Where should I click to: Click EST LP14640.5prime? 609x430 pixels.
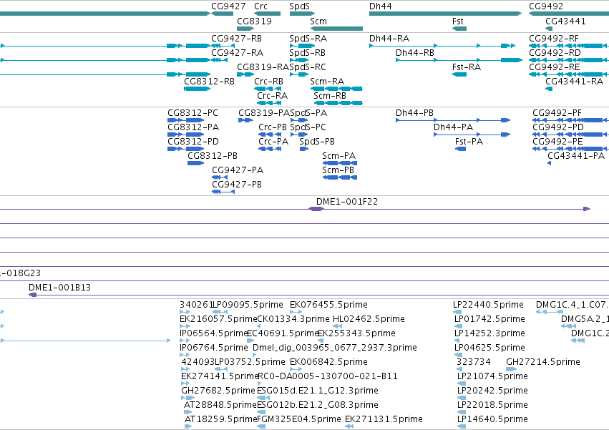pyautogui.click(x=462, y=426)
